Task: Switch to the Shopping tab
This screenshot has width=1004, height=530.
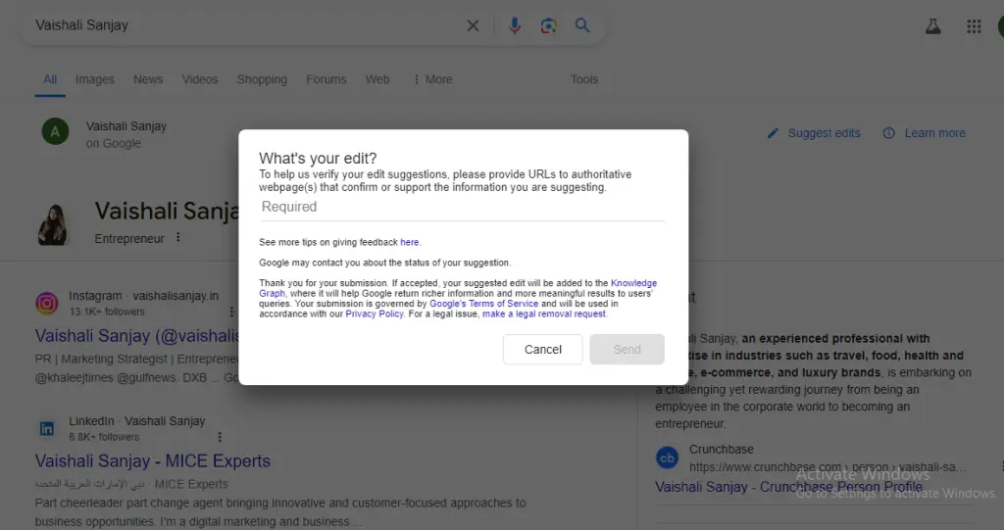Action: click(262, 79)
